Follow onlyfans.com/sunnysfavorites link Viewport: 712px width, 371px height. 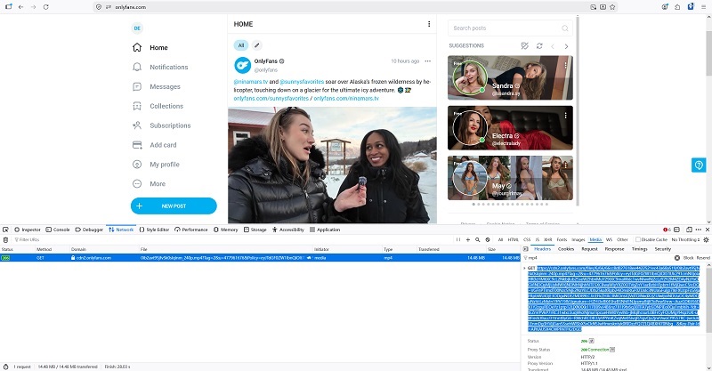pyautogui.click(x=271, y=98)
